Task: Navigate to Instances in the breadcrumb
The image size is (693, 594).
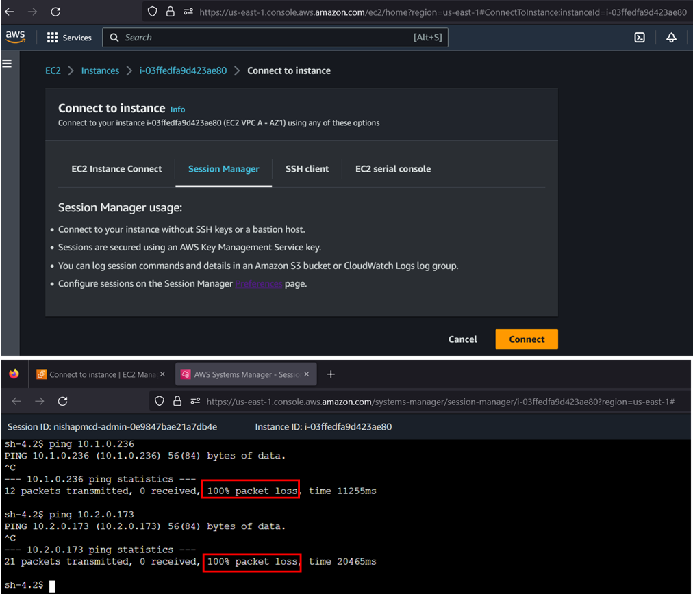Action: (100, 70)
